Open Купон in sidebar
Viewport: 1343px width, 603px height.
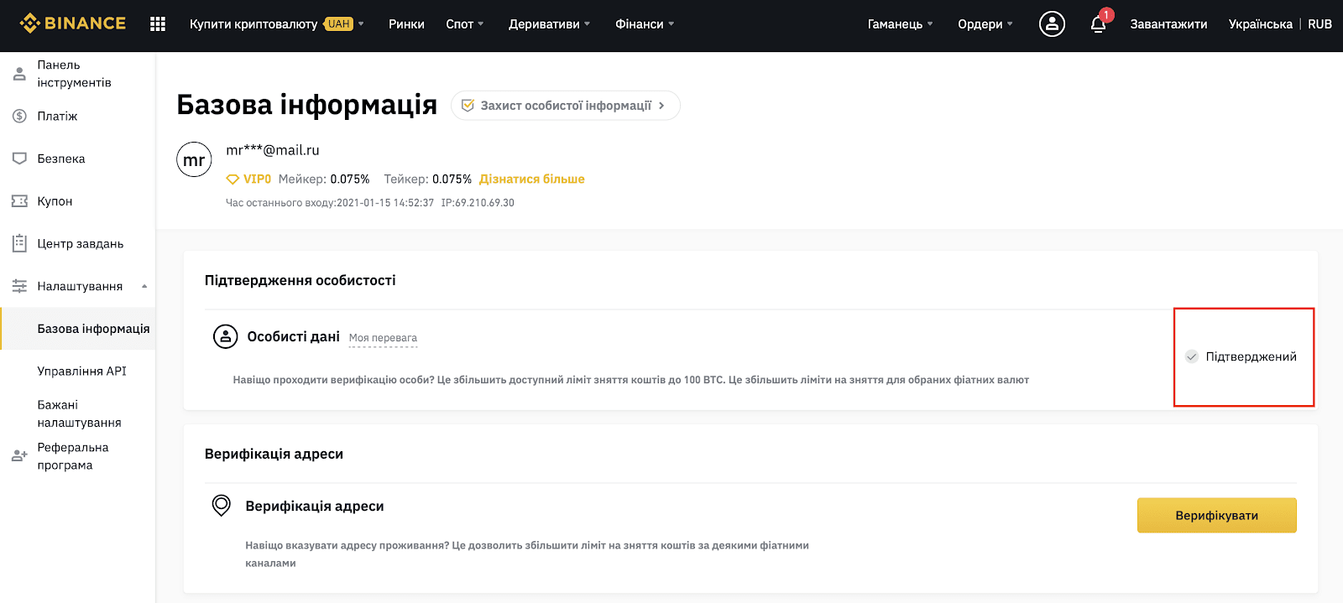click(55, 201)
